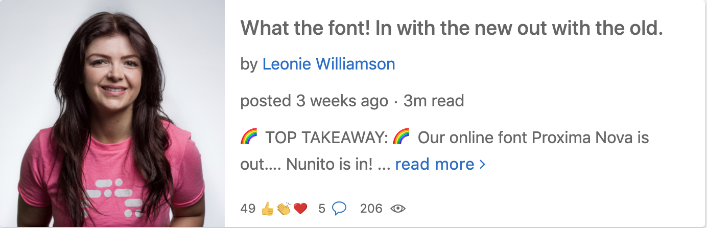Click the 'posted 3 weeks ago' timestamp
Screen dimensions: 707x228
pos(314,101)
